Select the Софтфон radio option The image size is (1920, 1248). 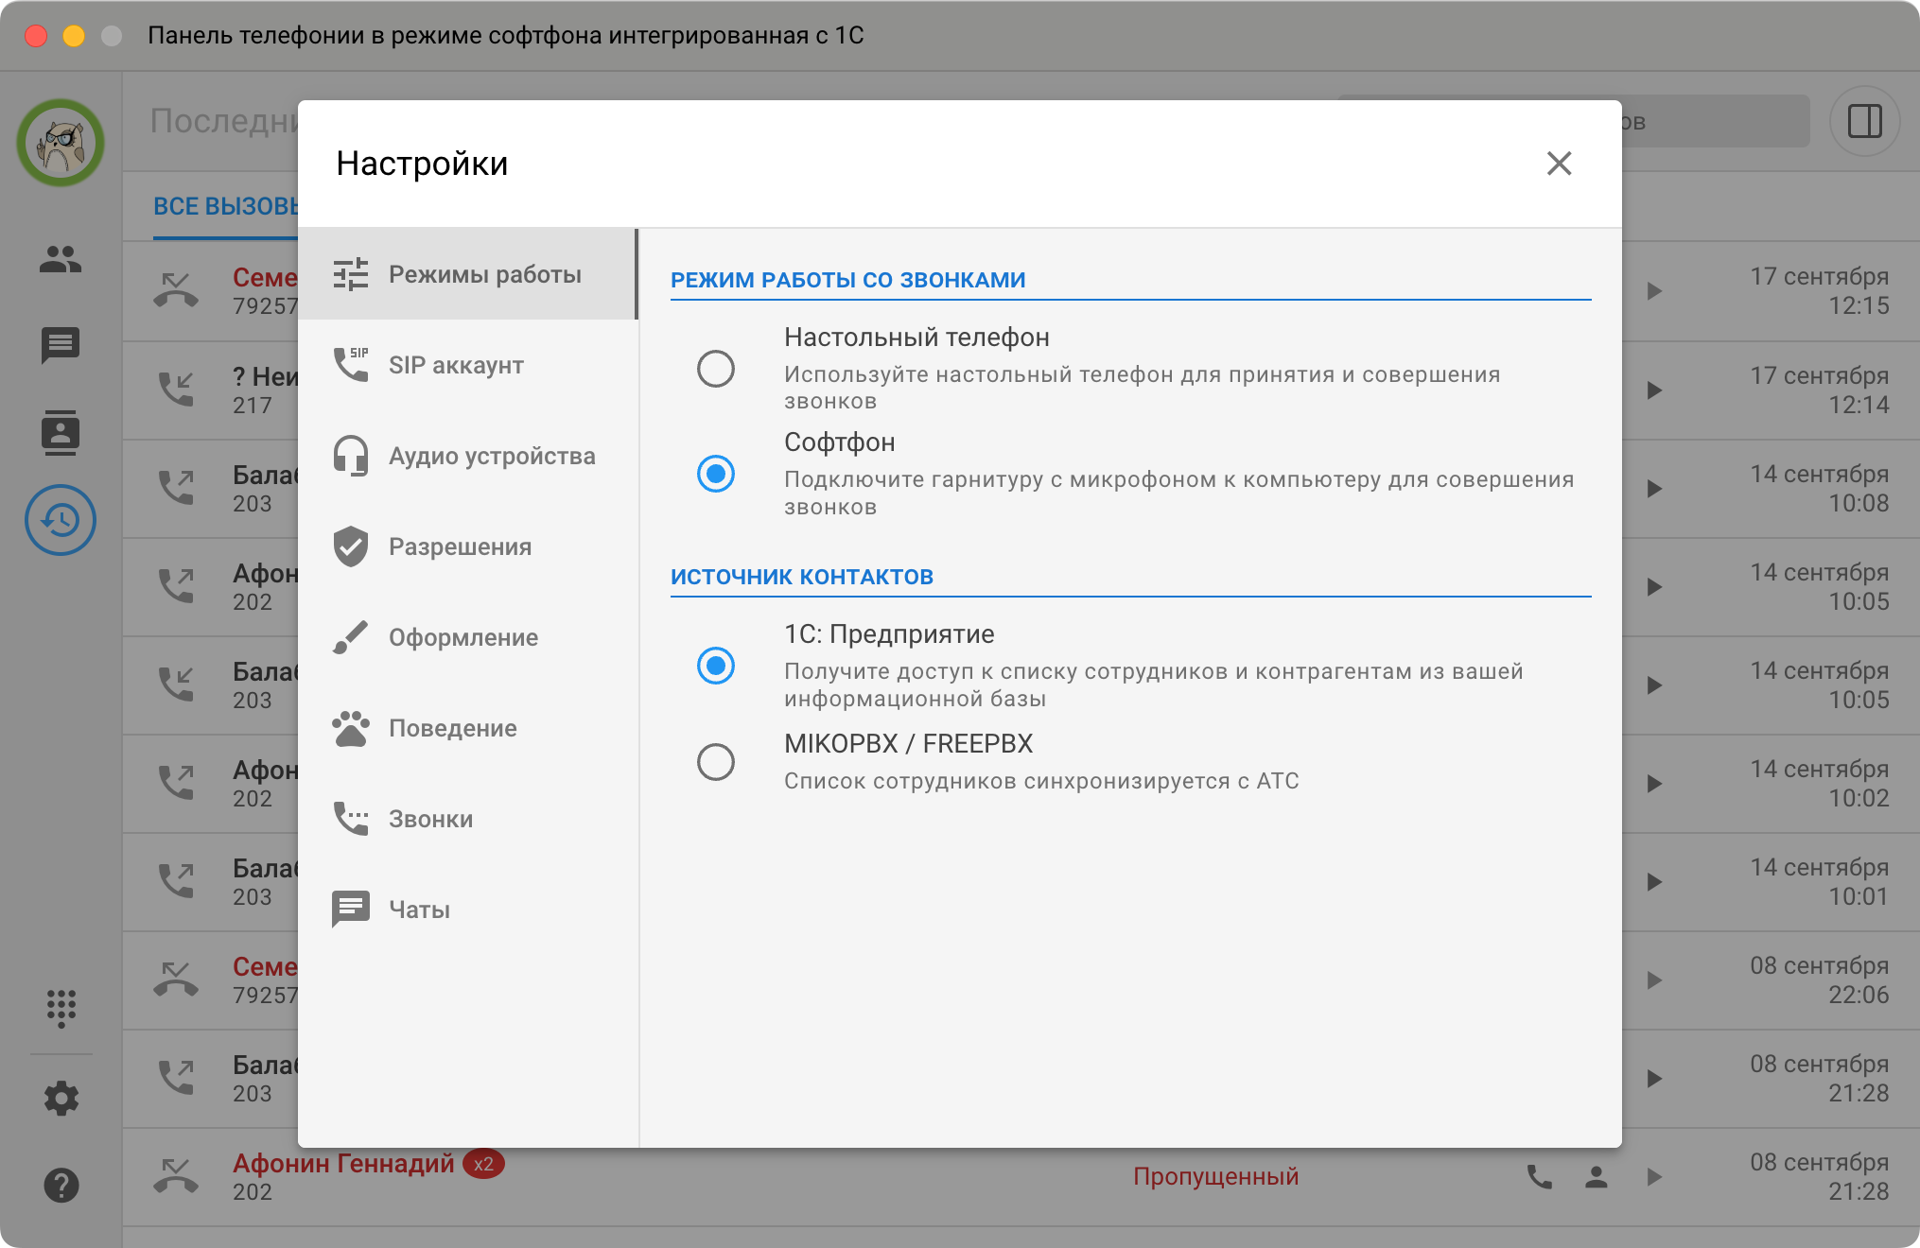click(716, 474)
